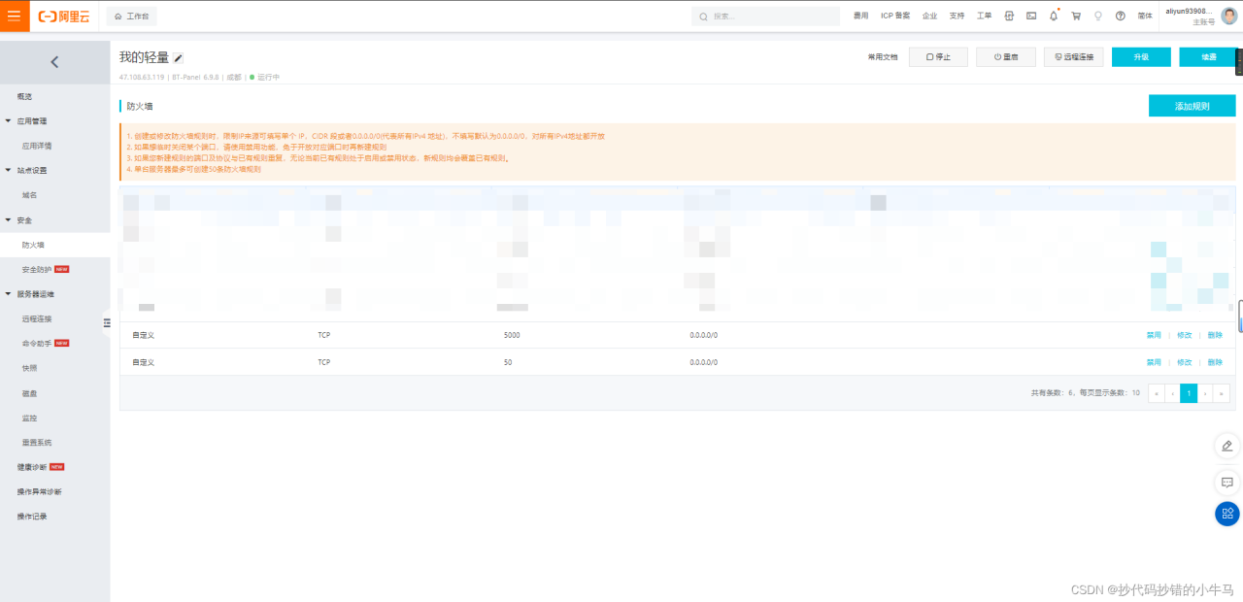The width and height of the screenshot is (1243, 602).
Task: Launch Cloud Shell terminal icon
Action: [x=1031, y=17]
